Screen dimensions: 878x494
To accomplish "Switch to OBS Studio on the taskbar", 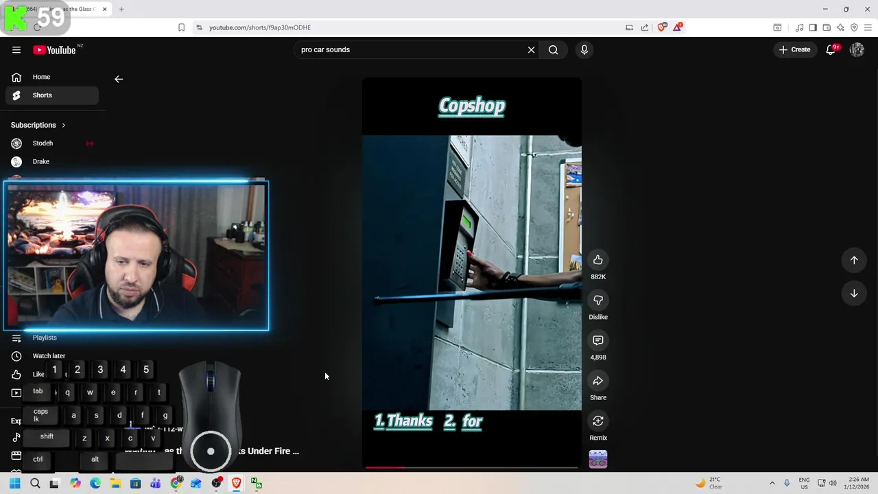I will coord(216,483).
